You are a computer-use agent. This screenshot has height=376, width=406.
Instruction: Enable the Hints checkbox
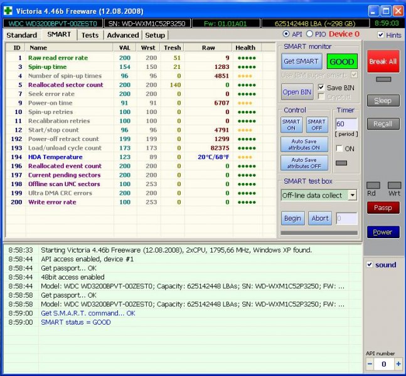click(x=381, y=35)
